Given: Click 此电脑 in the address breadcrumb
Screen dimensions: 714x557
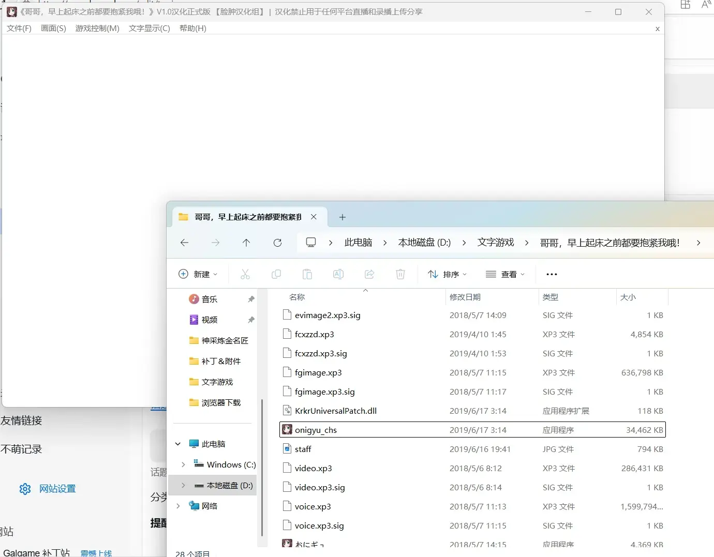Looking at the screenshot, I should coord(358,243).
